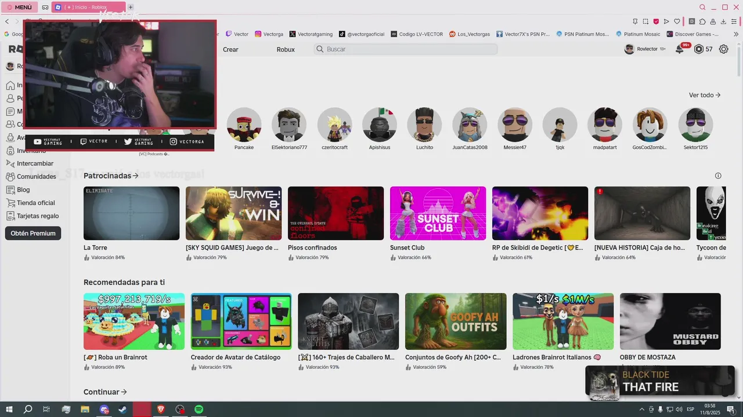The height and width of the screenshot is (417, 743).
Task: Open the Windows action center notification icon
Action: click(x=731, y=409)
